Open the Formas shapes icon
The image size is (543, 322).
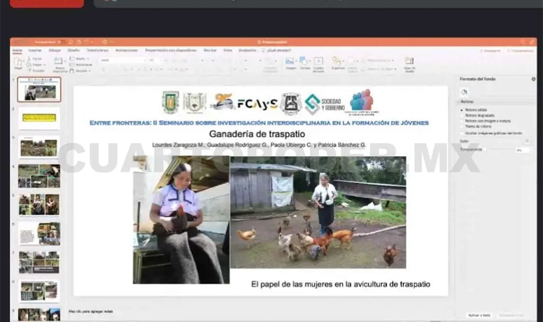tap(304, 62)
